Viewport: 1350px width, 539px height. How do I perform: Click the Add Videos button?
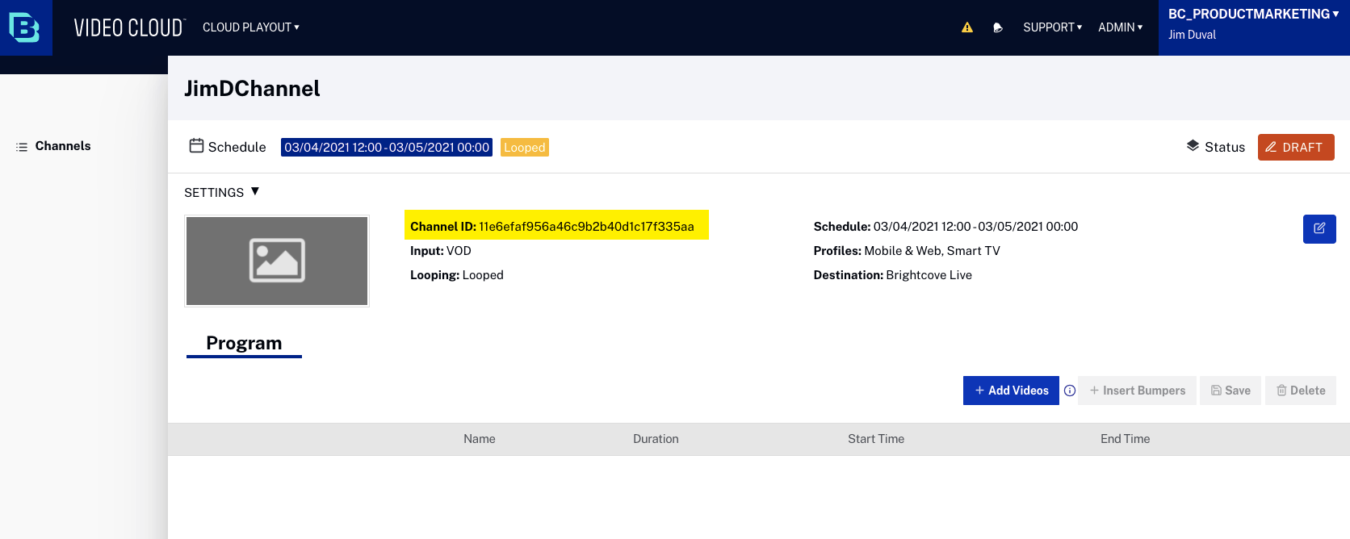1011,391
